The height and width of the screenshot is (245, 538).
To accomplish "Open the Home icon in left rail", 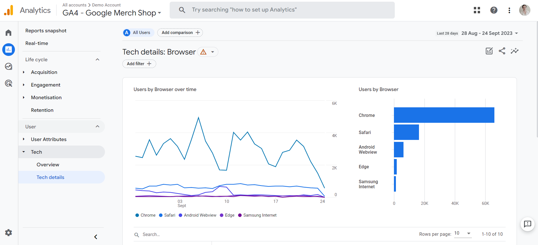I will [8, 33].
